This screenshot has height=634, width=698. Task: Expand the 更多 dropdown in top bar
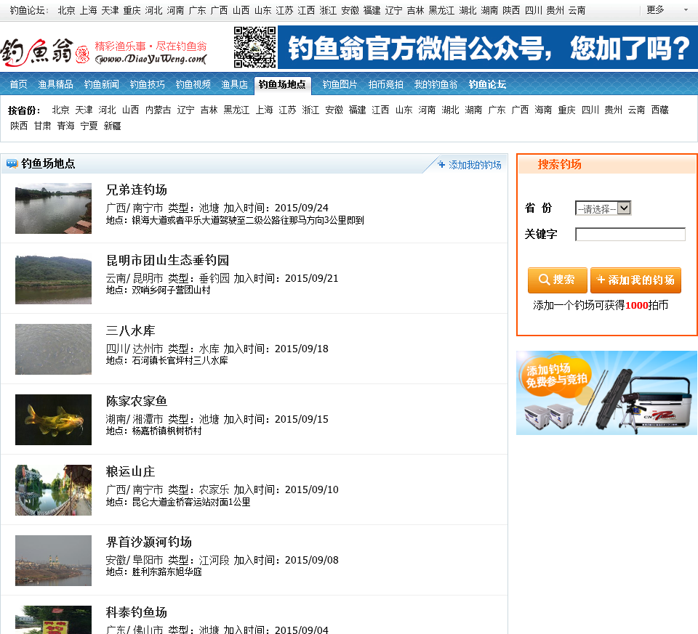667,9
